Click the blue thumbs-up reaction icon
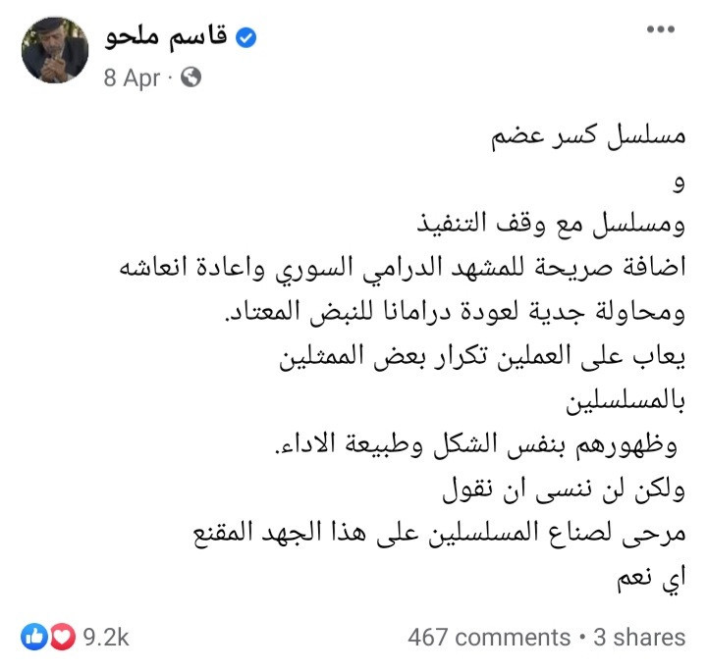The width and height of the screenshot is (707, 670). pos(33,637)
